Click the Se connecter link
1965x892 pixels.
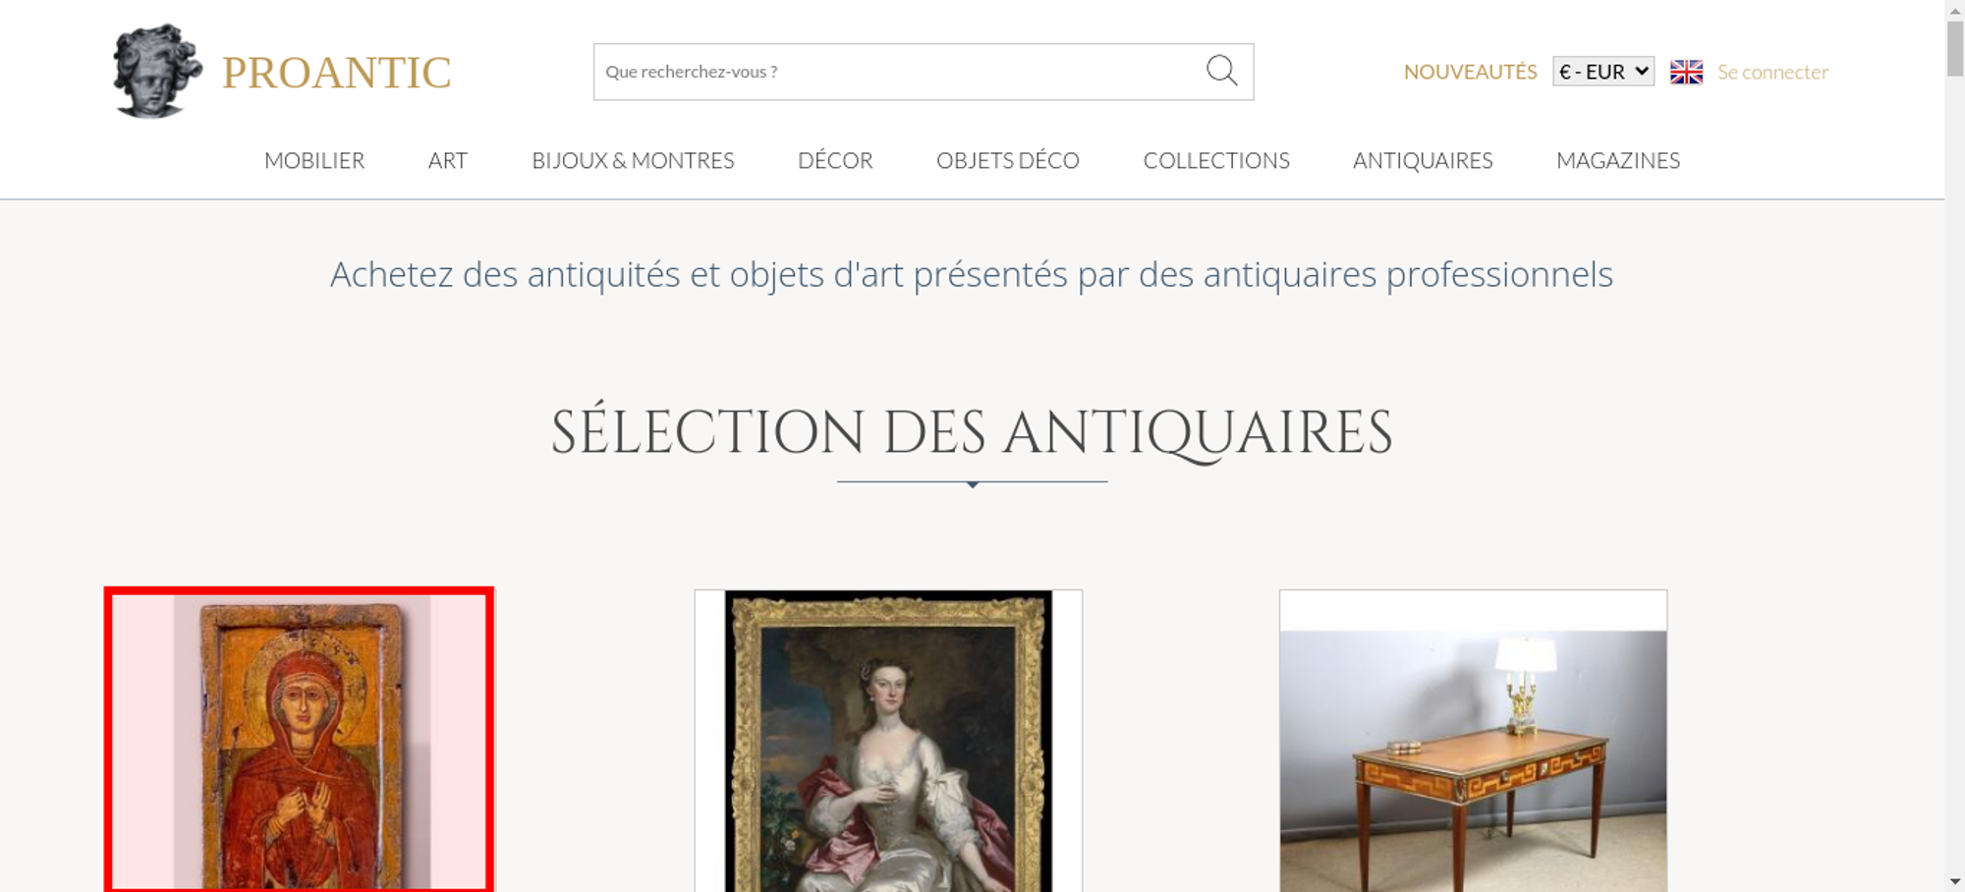[x=1772, y=72]
